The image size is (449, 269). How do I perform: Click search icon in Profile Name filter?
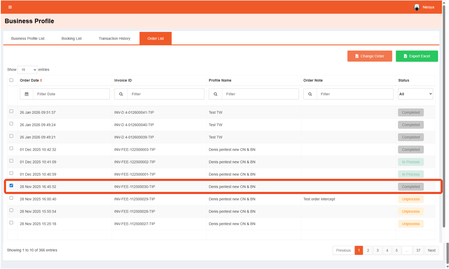pyautogui.click(x=215, y=94)
